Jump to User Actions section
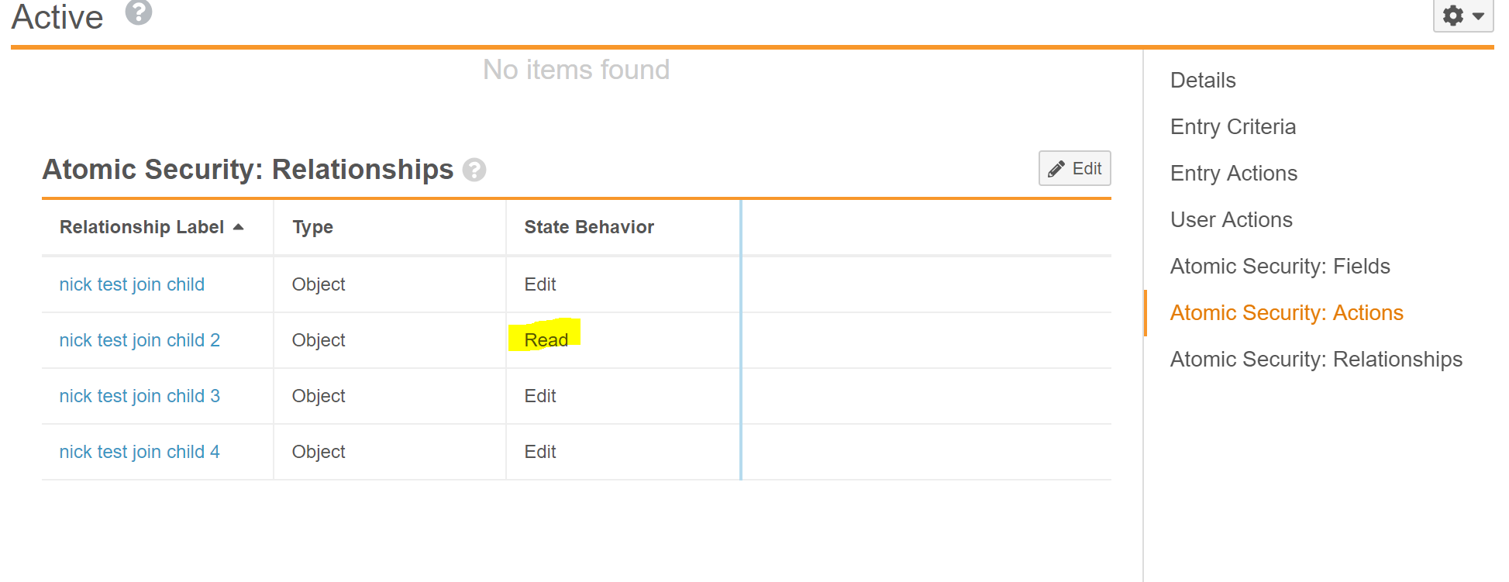This screenshot has height=582, width=1509. 1231,220
